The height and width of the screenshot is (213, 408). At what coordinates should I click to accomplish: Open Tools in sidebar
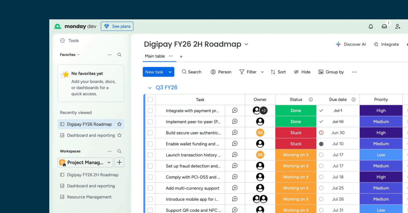click(69, 40)
